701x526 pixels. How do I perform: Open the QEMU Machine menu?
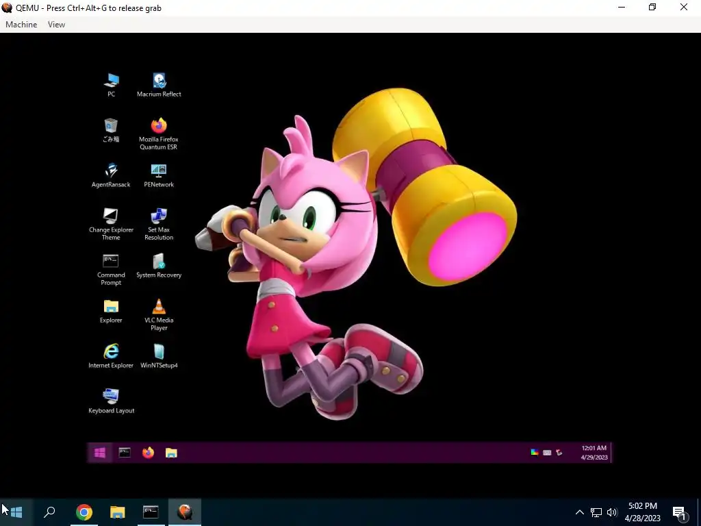[21, 25]
